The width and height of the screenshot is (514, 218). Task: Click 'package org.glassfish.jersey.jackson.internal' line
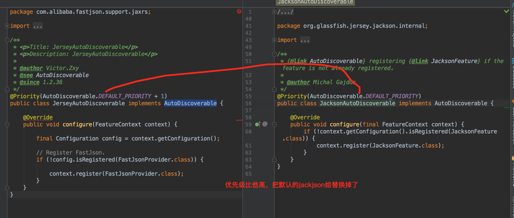pyautogui.click(x=352, y=26)
